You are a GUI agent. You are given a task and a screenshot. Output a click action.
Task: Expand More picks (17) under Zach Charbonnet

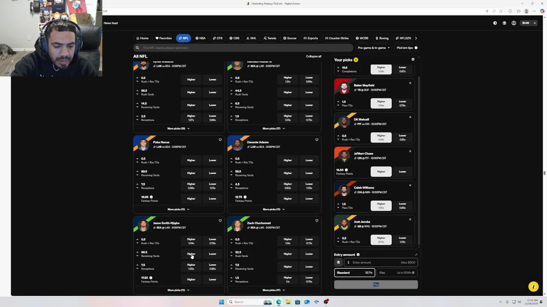[x=274, y=290]
